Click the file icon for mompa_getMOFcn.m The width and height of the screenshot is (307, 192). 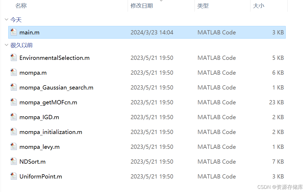tap(14, 102)
